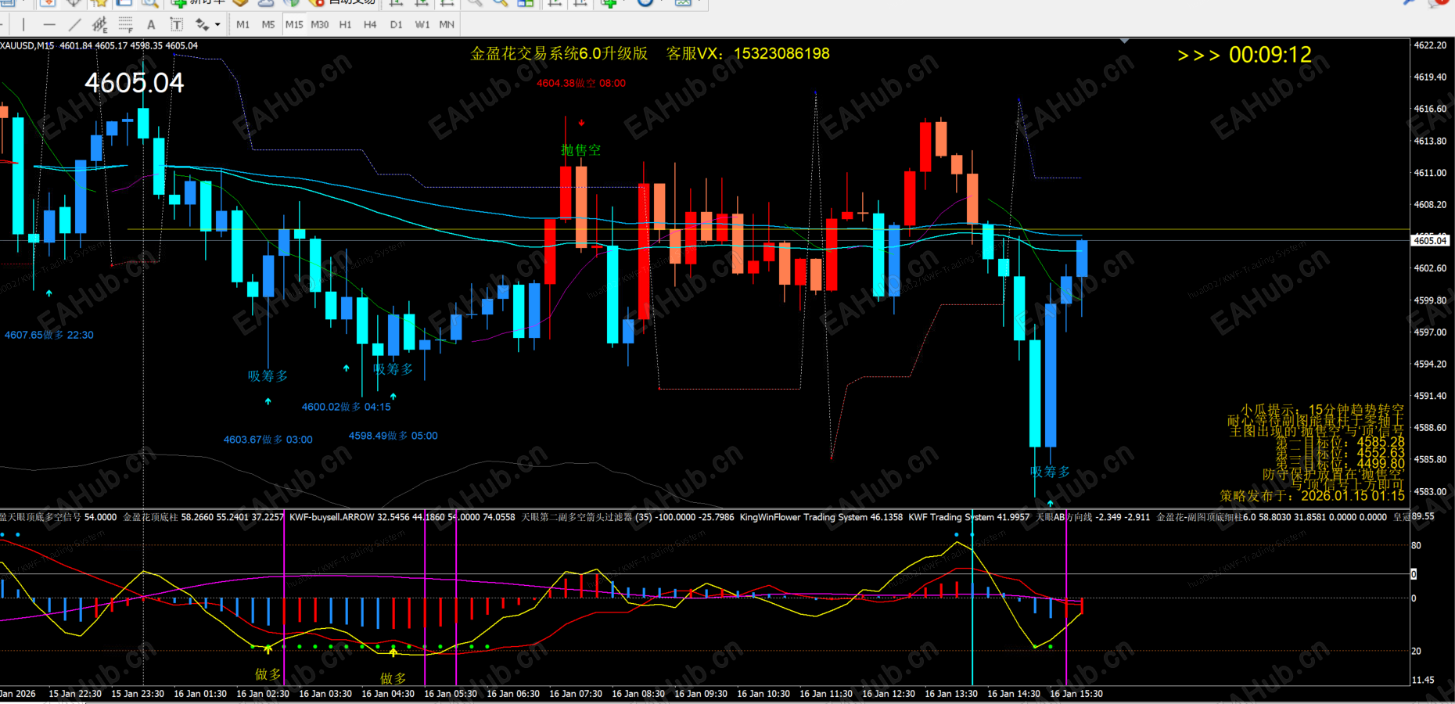Expand the arrows objects dropdown arrow
Screen dimensions: 1455x704
coord(217,24)
